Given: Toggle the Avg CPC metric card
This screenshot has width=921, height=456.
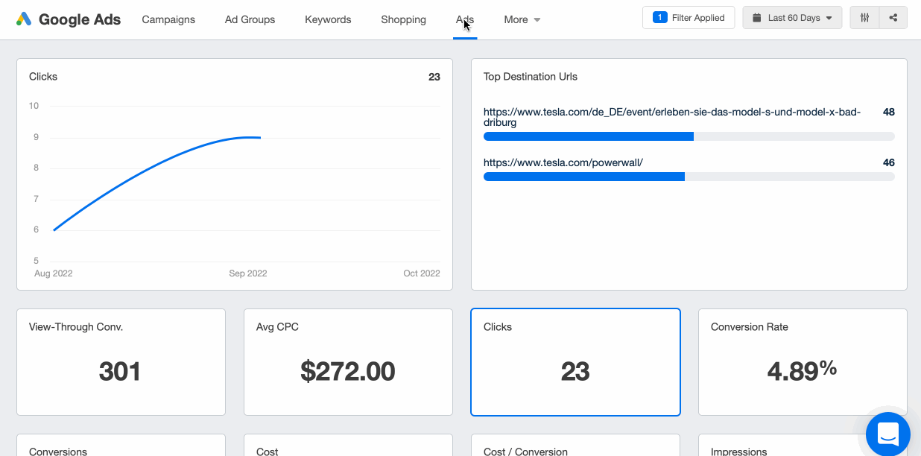Looking at the screenshot, I should (x=348, y=362).
